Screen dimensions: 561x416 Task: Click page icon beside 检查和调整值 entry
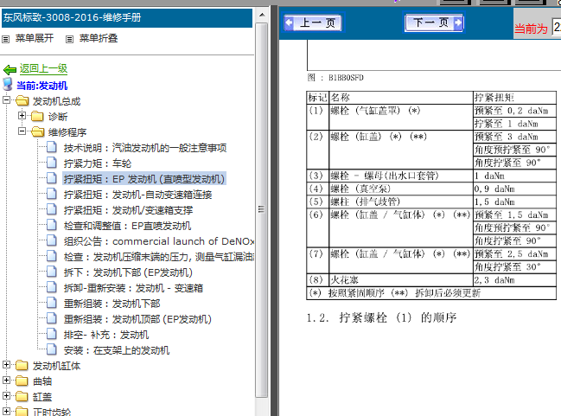coord(52,225)
